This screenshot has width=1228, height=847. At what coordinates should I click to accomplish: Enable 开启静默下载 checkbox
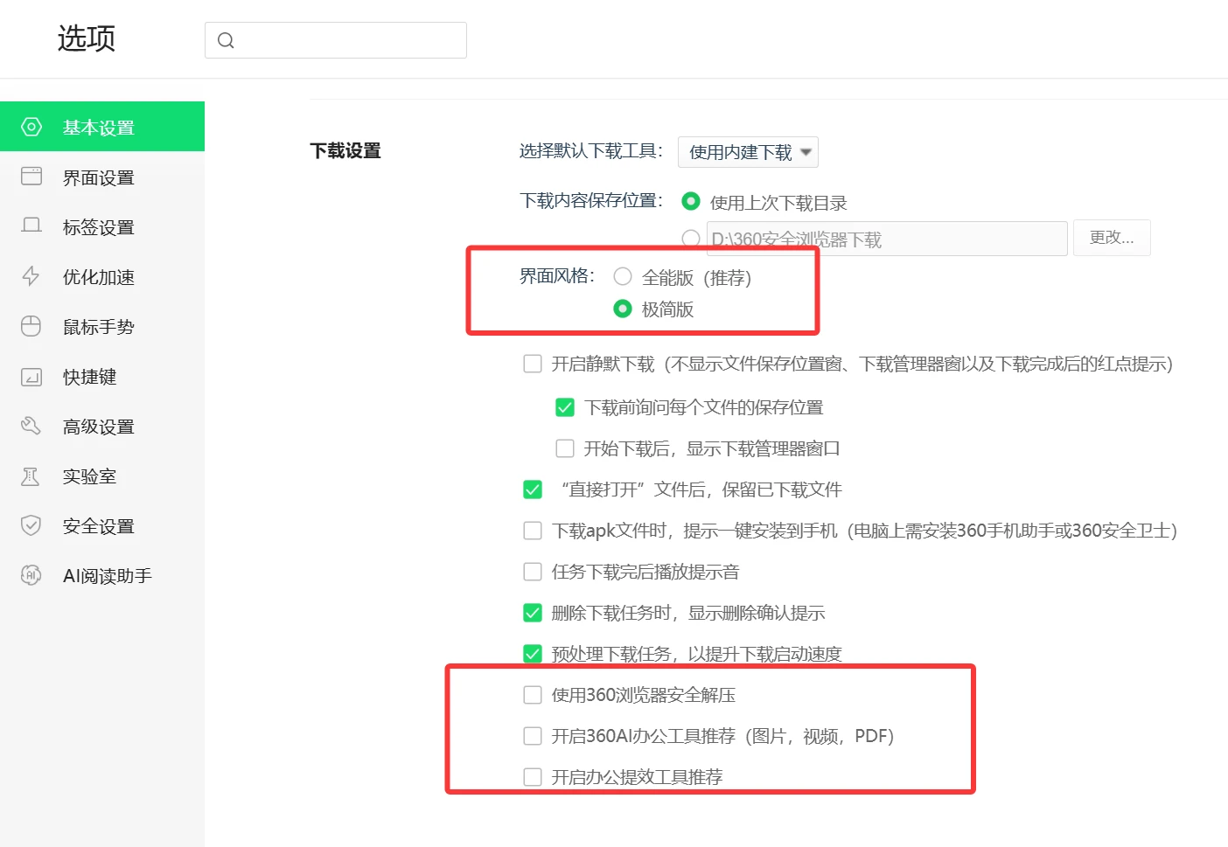pyautogui.click(x=533, y=364)
